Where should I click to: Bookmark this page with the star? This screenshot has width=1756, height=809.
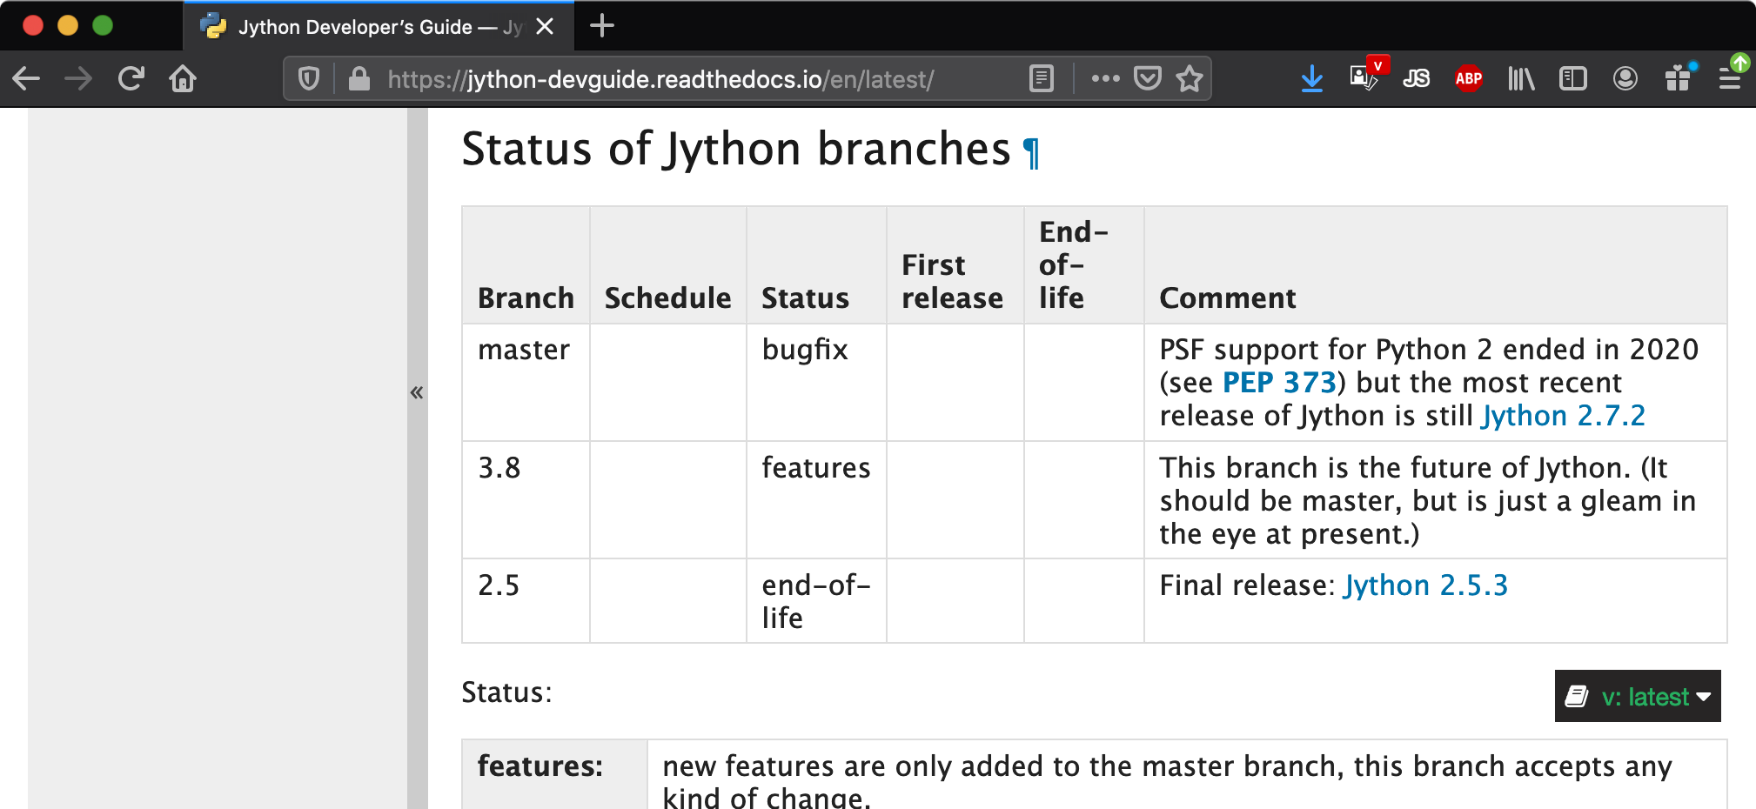[1189, 79]
